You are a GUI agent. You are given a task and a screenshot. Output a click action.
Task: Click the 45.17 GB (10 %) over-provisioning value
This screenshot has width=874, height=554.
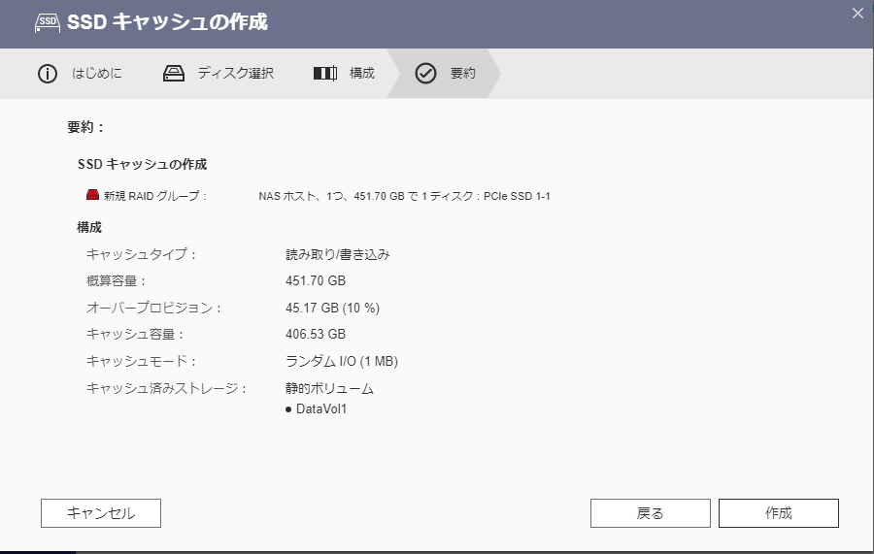[x=332, y=308]
